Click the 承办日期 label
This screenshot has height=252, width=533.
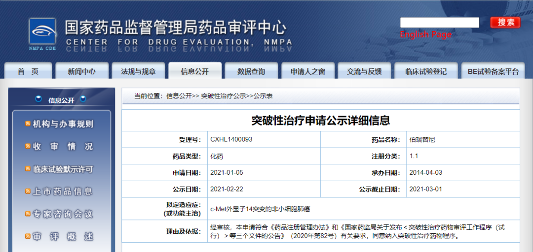386,173
